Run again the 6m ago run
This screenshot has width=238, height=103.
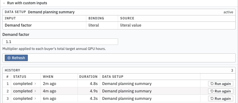221,98
